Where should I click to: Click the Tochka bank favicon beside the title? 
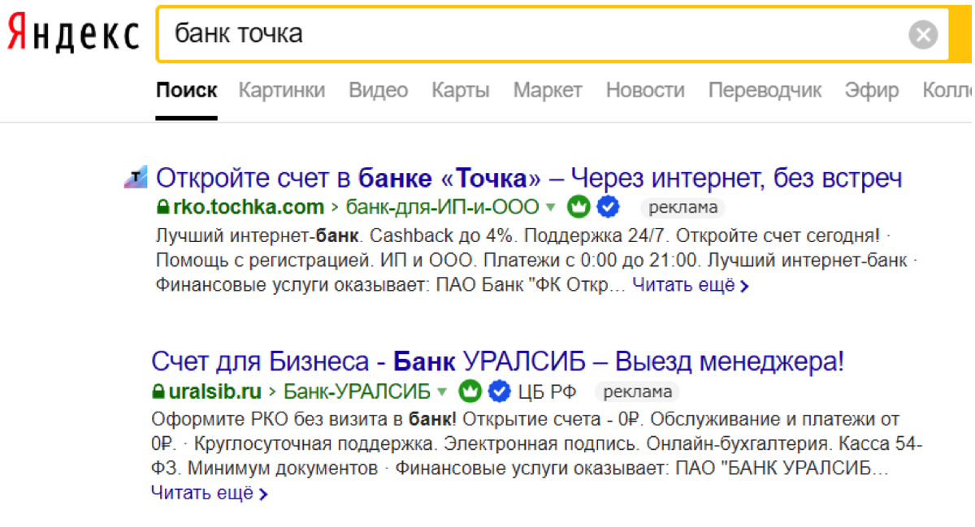click(136, 178)
